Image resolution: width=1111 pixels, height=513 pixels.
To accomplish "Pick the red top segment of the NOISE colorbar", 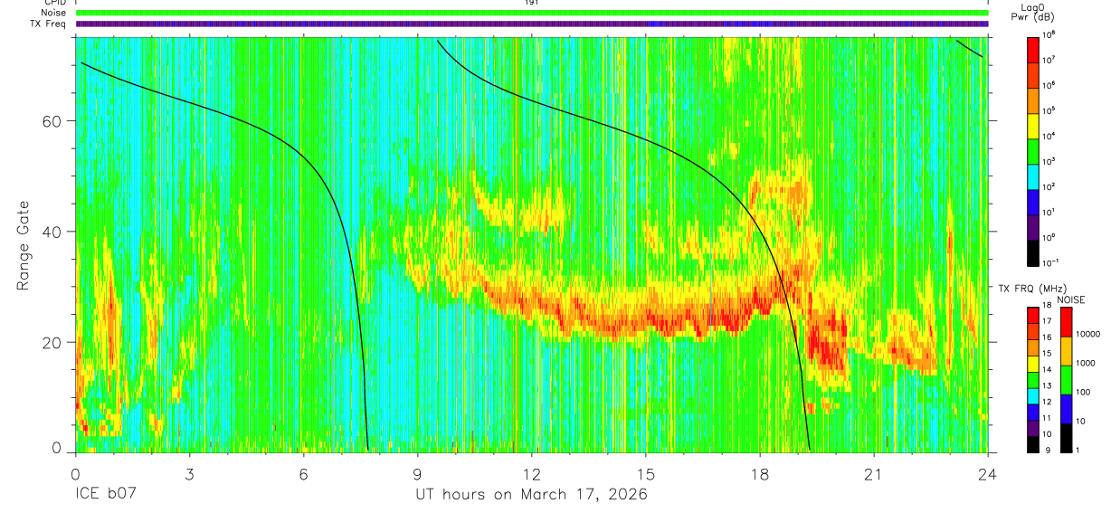I will click(x=1065, y=321).
